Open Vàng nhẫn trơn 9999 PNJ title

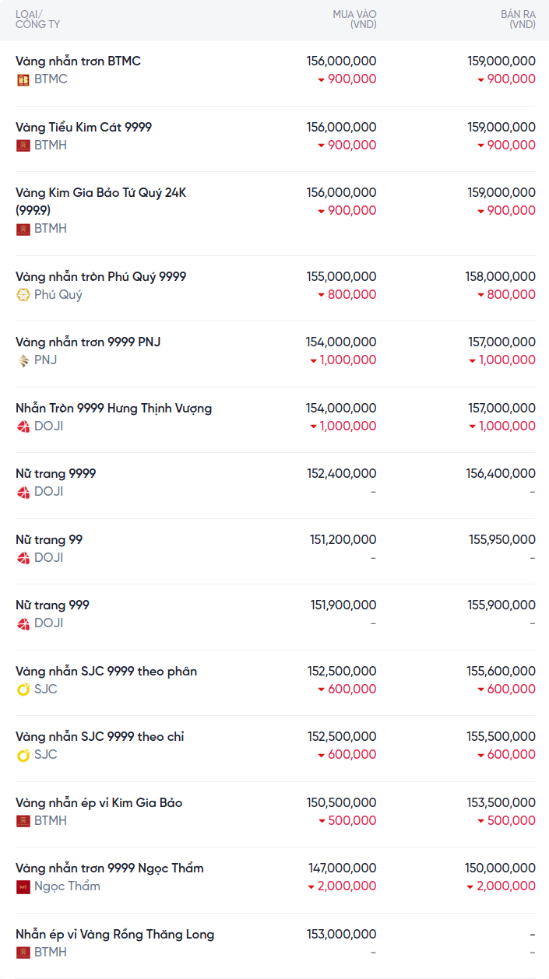tap(88, 342)
